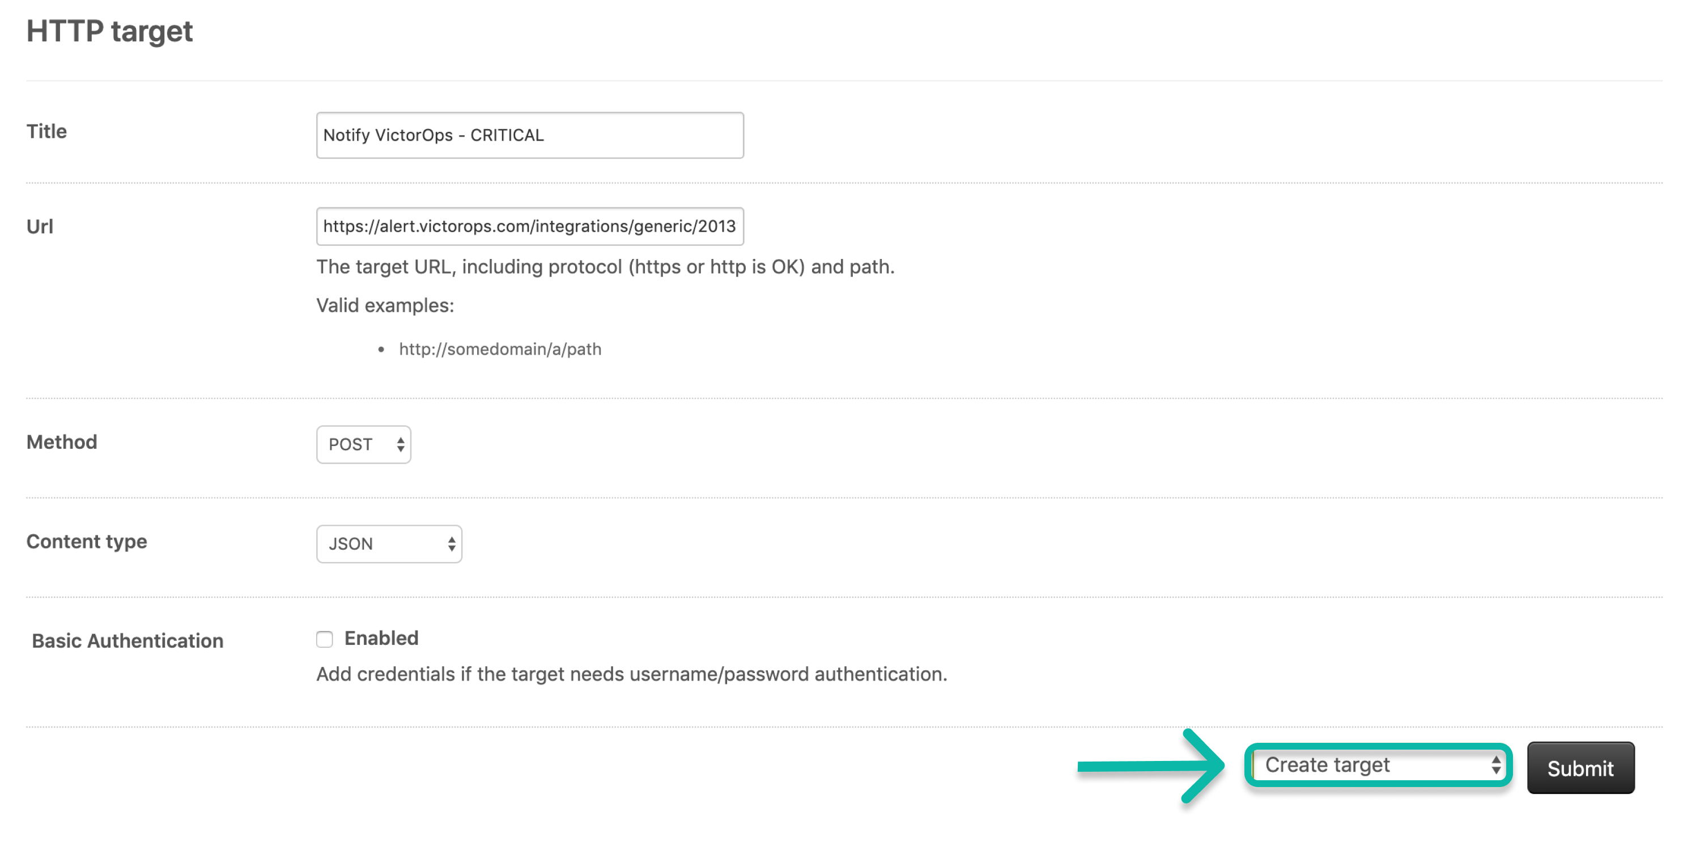The image size is (1700, 859).
Task: Click the Basic Authentication label
Action: (127, 641)
